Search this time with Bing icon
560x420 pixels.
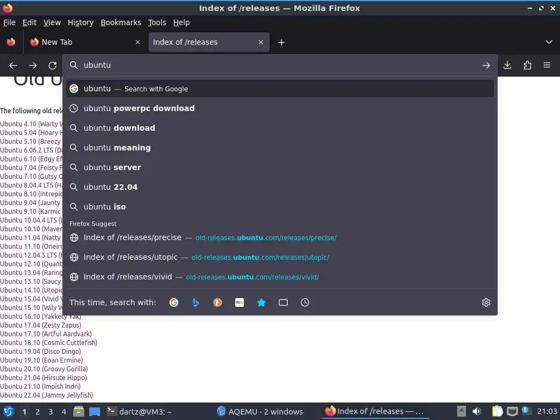tap(196, 302)
